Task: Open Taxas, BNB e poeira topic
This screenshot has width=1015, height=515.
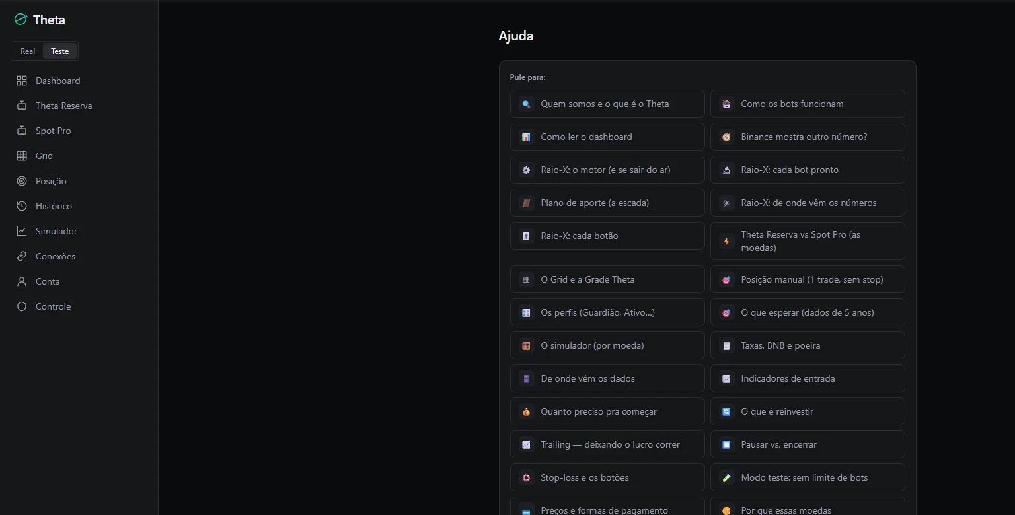Action: (808, 345)
